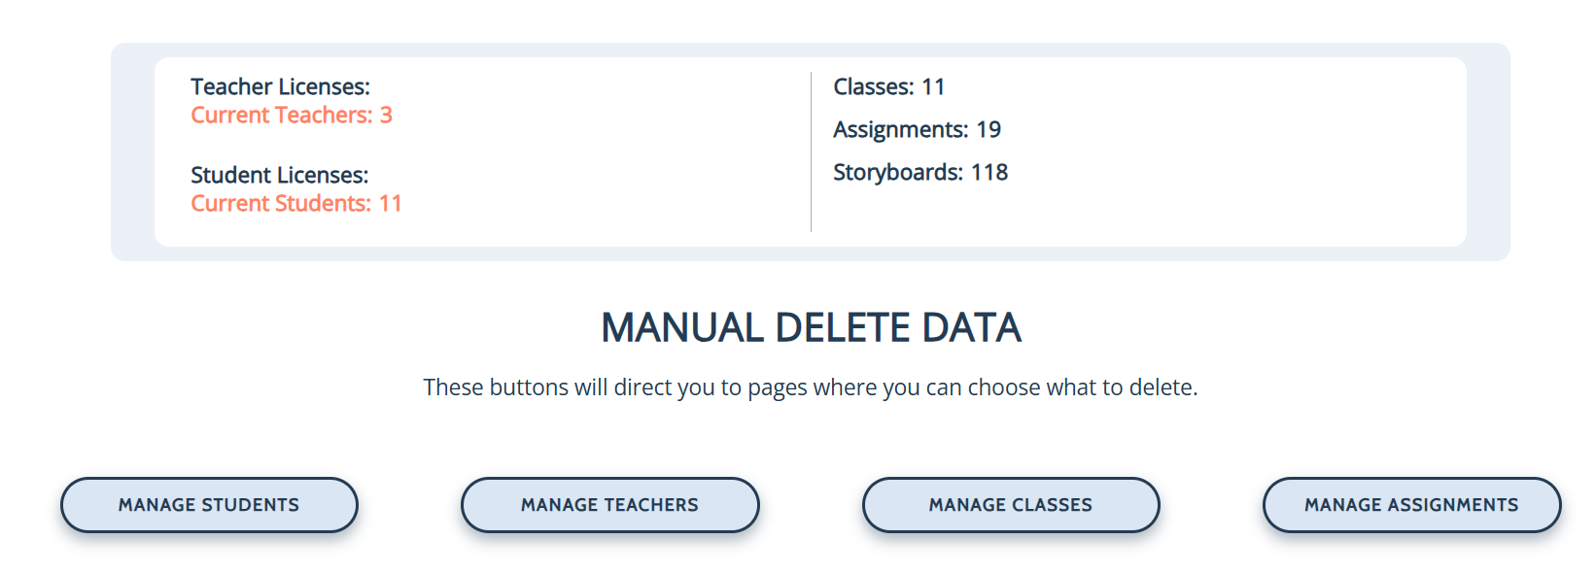This screenshot has width=1596, height=573.
Task: Select the orange Current Teachers text
Action: point(281,115)
